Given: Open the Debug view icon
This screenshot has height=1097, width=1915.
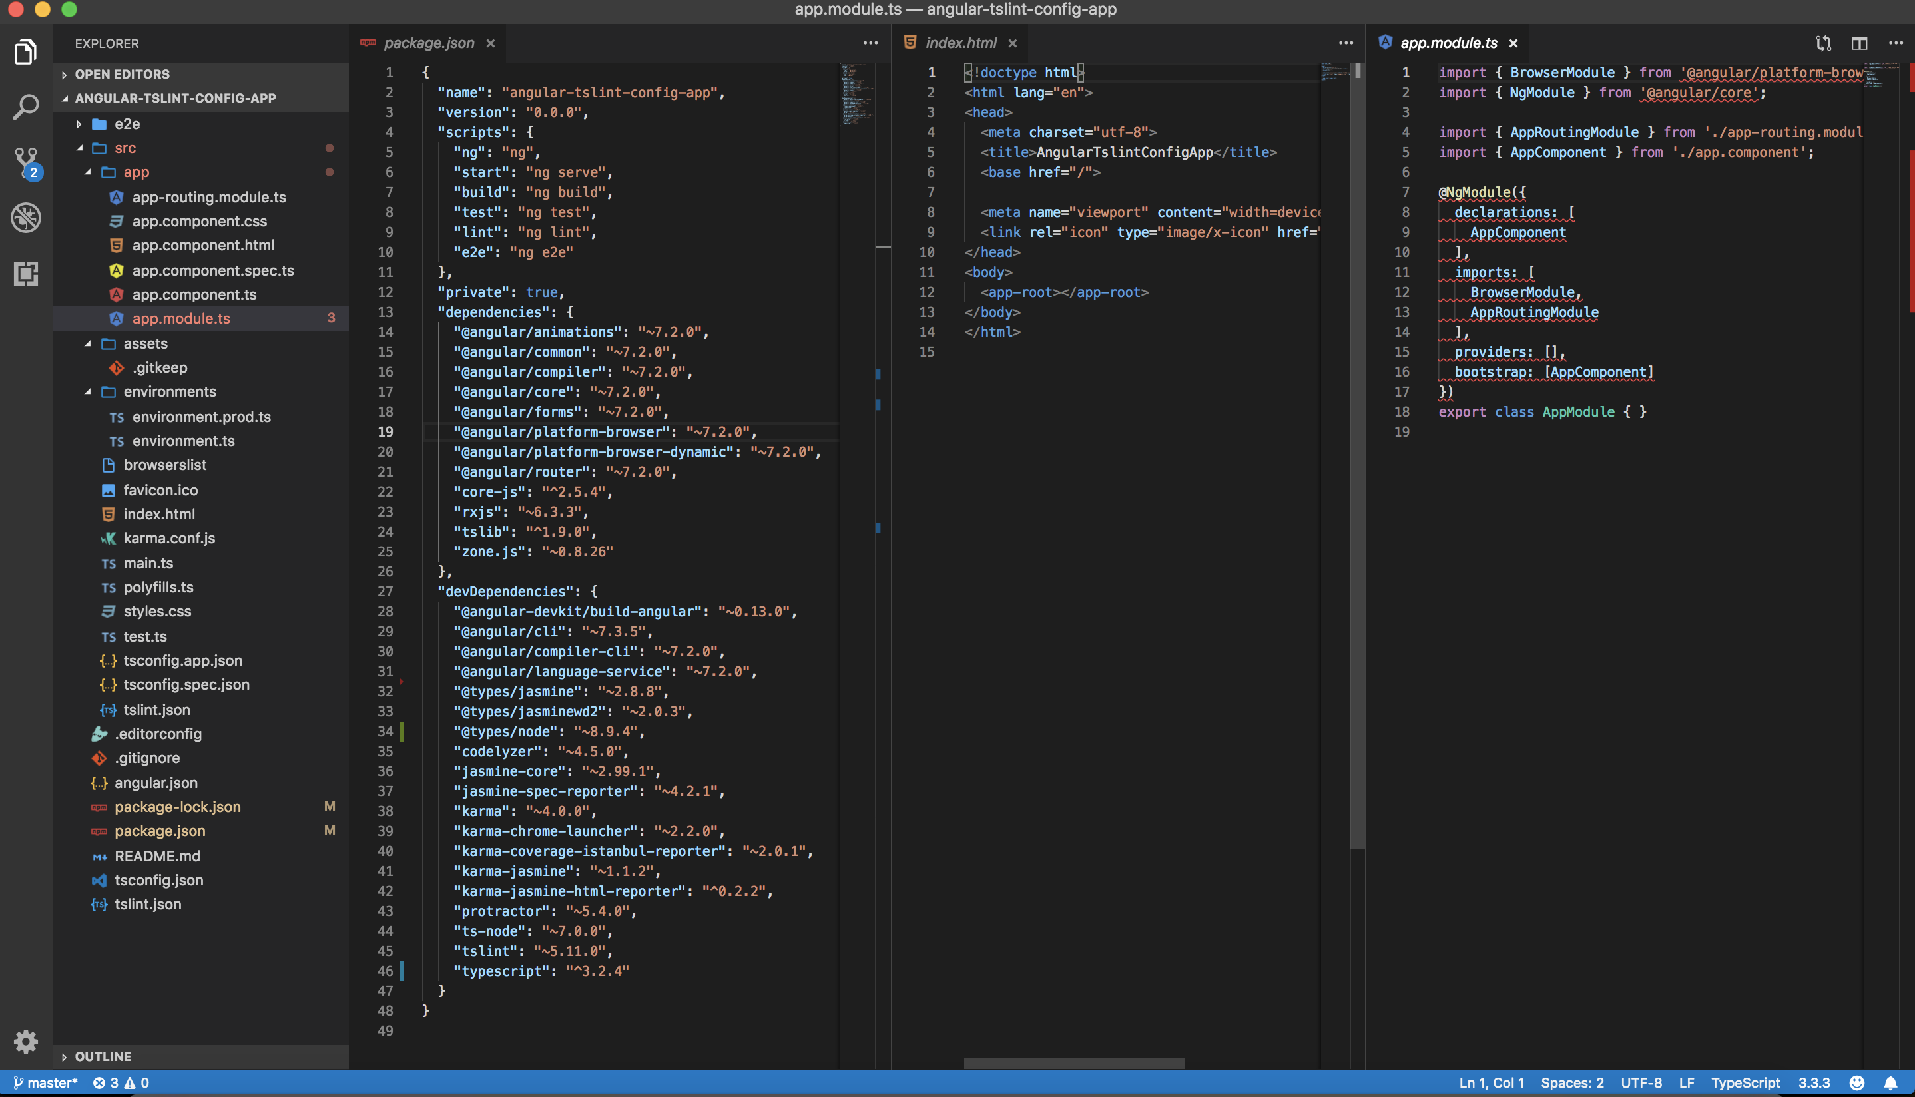Looking at the screenshot, I should click(x=25, y=218).
